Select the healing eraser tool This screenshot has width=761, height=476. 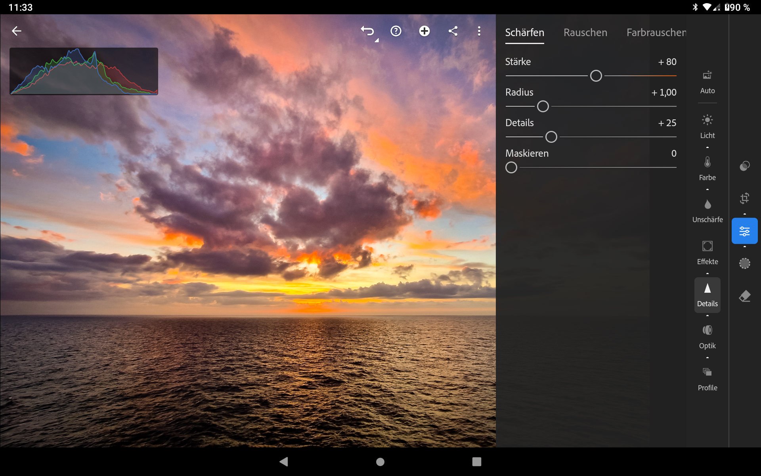coord(744,296)
